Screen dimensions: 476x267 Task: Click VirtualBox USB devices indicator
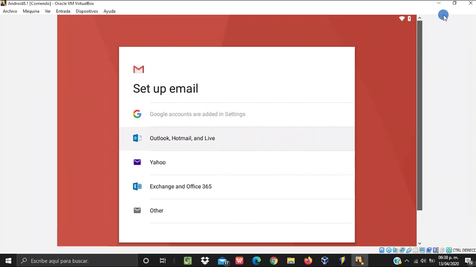(409, 250)
